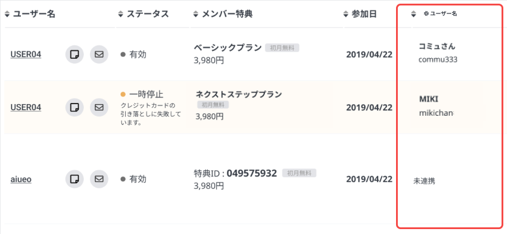The height and width of the screenshot is (234, 507).
Task: Sort the メンバー特典 column using its arrows
Action: coord(196,14)
